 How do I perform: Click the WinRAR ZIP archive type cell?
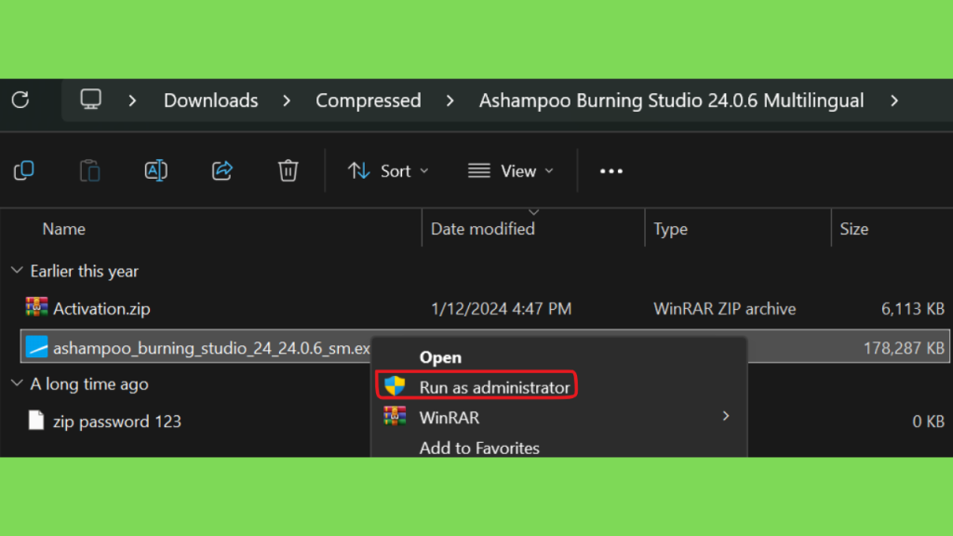[724, 309]
